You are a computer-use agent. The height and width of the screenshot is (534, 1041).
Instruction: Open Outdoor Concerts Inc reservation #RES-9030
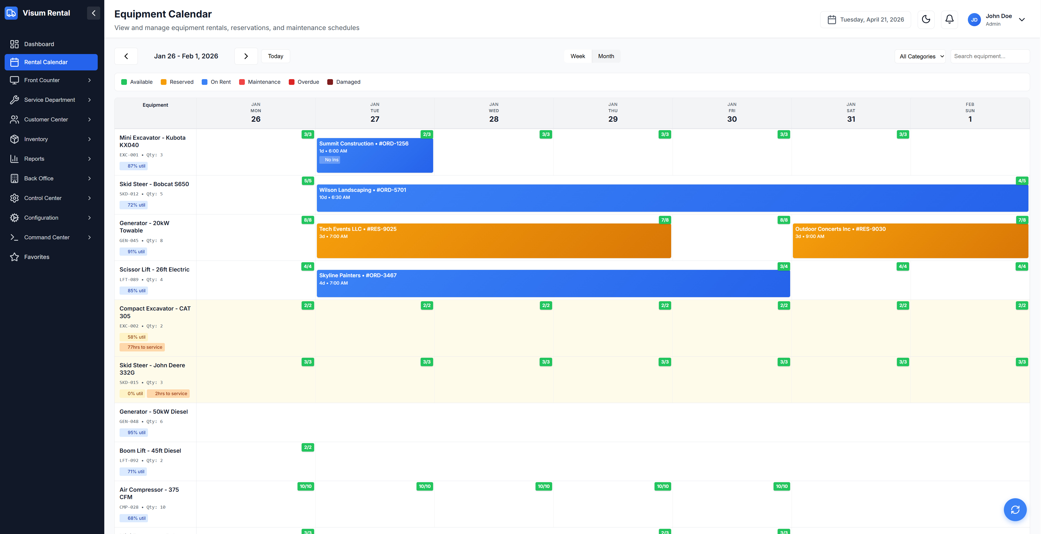911,241
